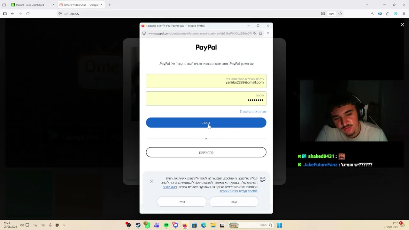409x230 pixels.
Task: Click the tracking protection shield for ome.tv
Action: 60,14
